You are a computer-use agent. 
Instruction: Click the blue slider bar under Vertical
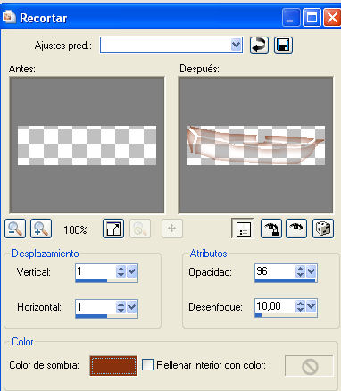point(91,280)
